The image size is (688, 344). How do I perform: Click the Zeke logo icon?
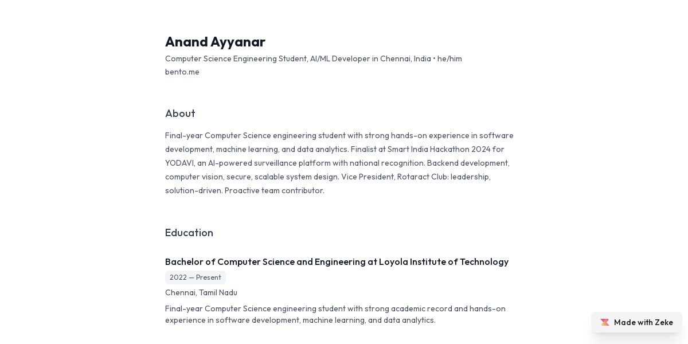tap(605, 322)
